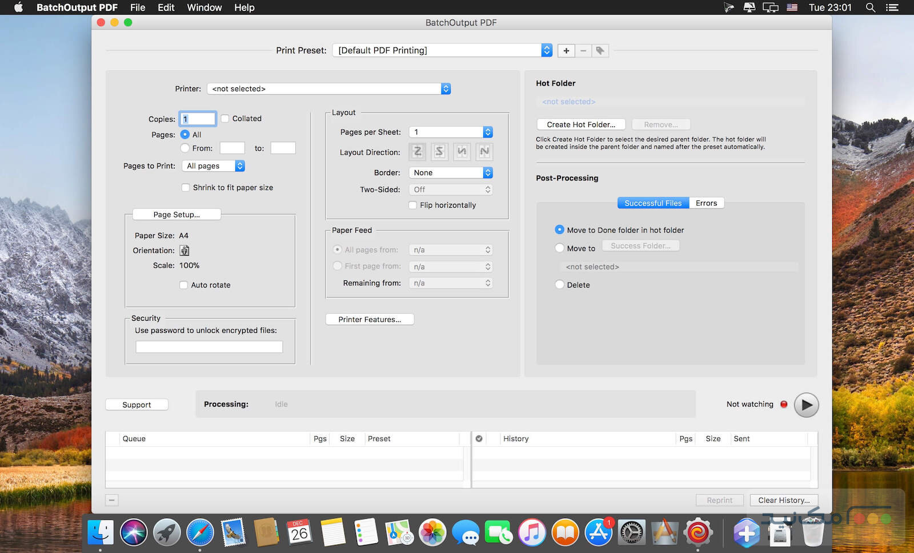Choose the N layout direction icon
Viewport: 914px width, 553px height.
(x=484, y=151)
